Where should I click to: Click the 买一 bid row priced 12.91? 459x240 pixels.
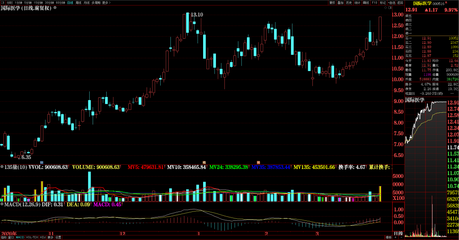point(432,38)
